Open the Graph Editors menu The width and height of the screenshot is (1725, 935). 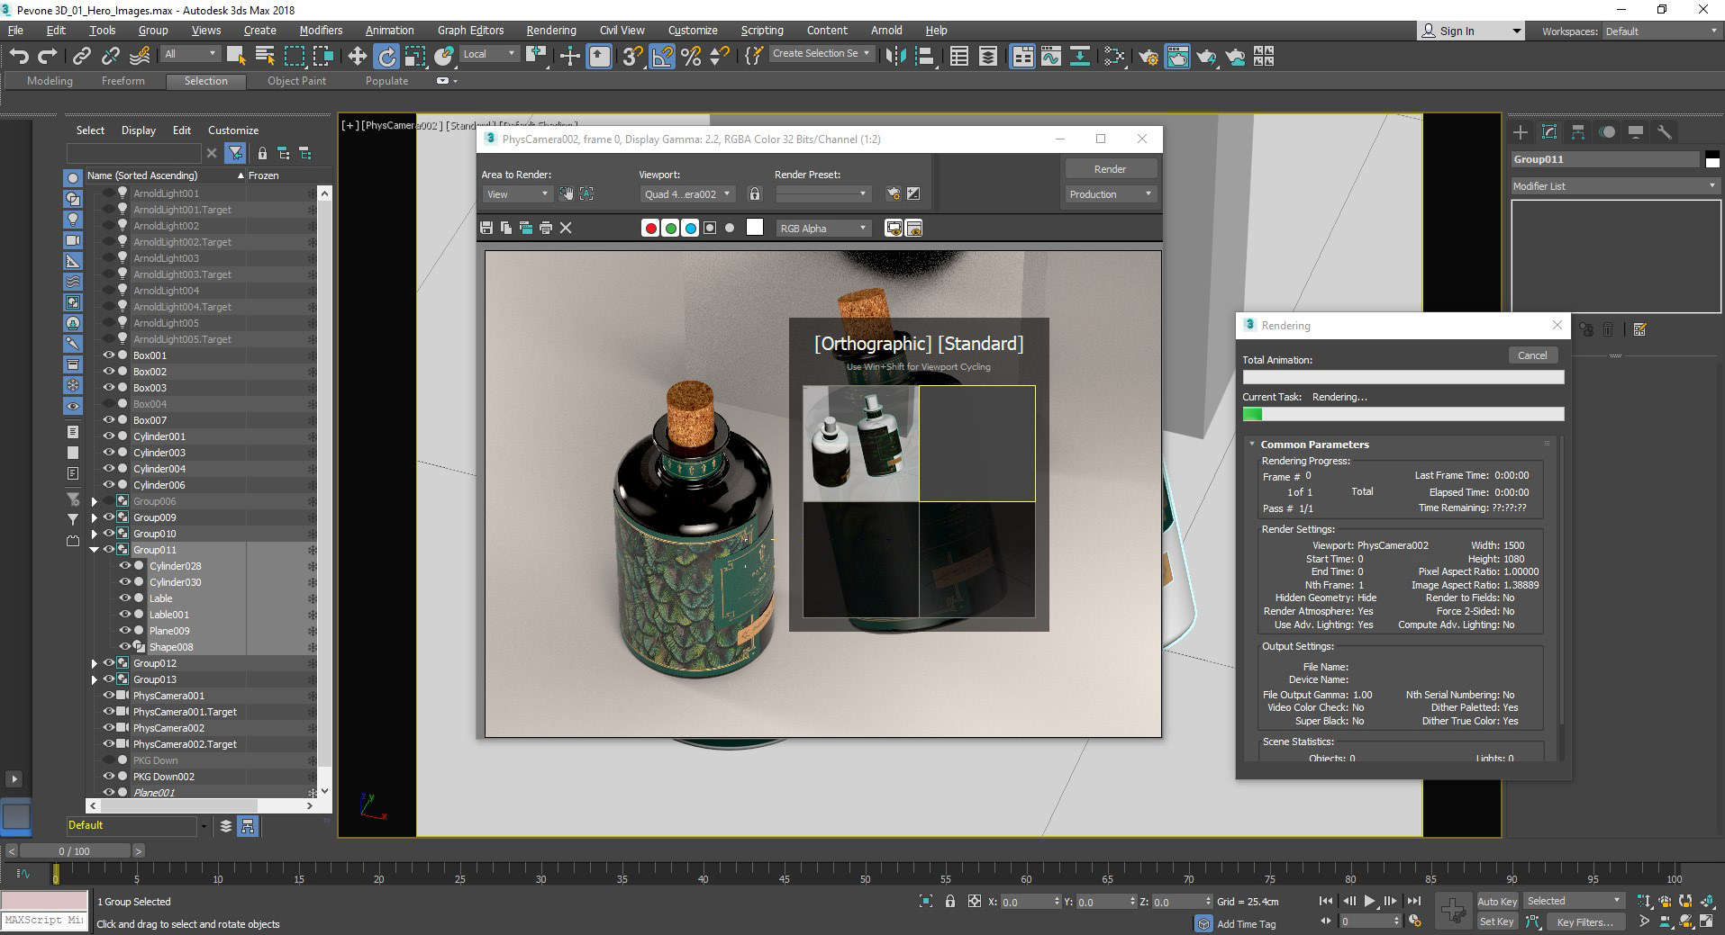(x=470, y=31)
